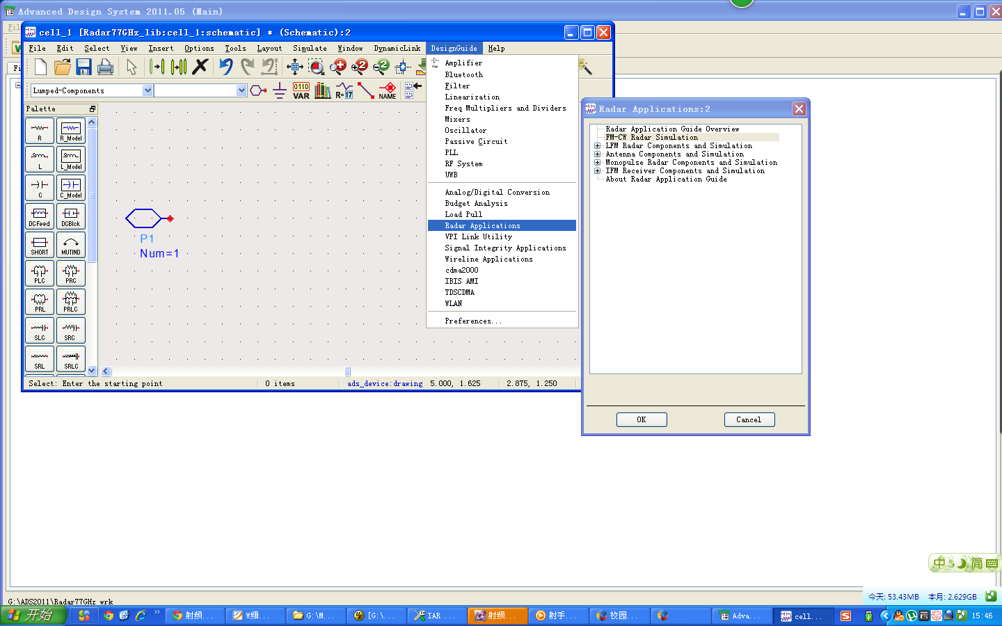Insert a ground symbol
Screen dimensions: 1002x626
click(280, 90)
